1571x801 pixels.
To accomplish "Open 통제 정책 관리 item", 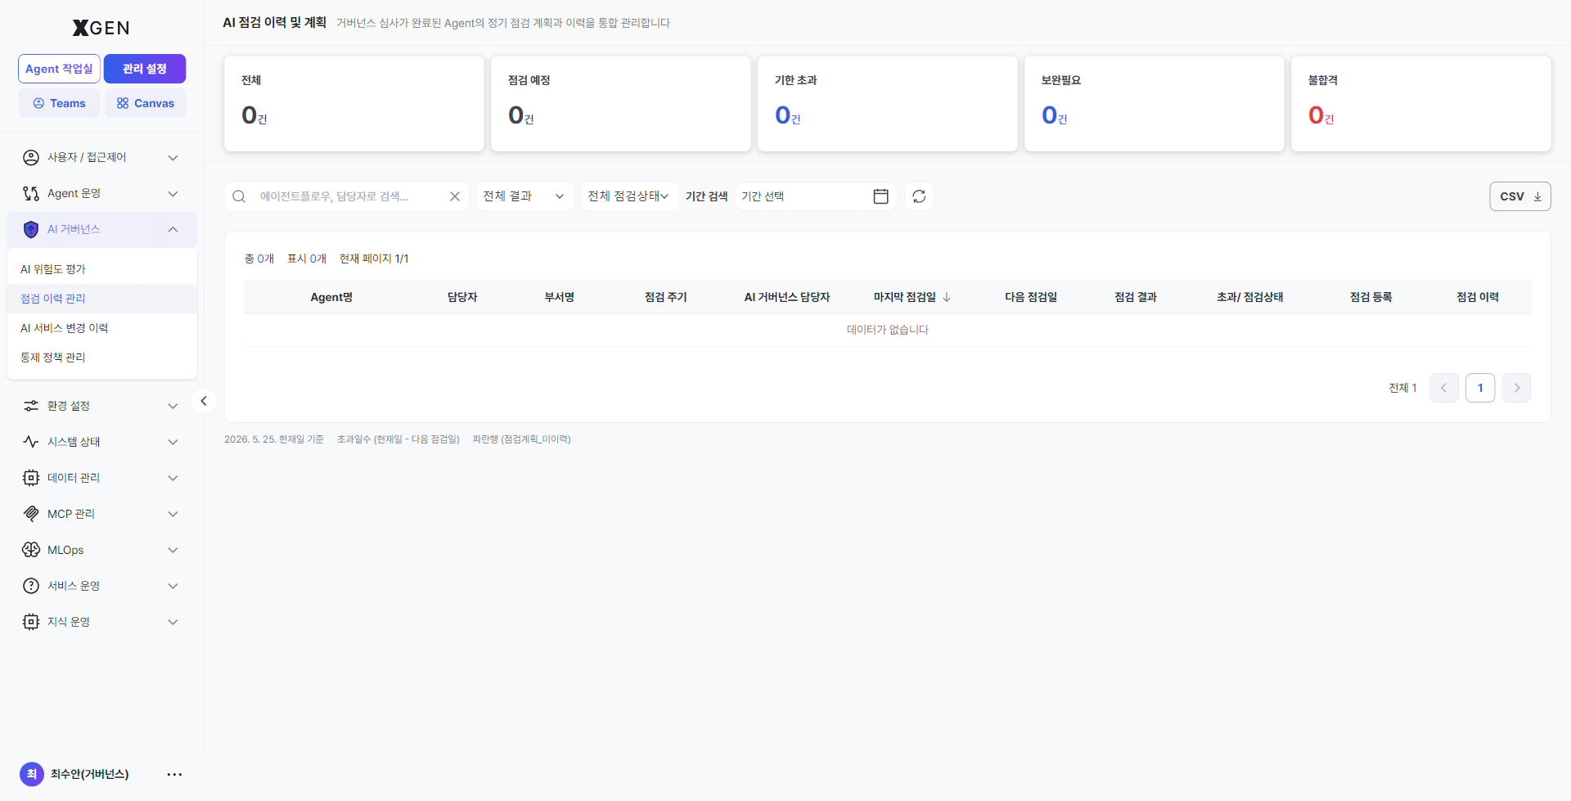I will pos(101,358).
